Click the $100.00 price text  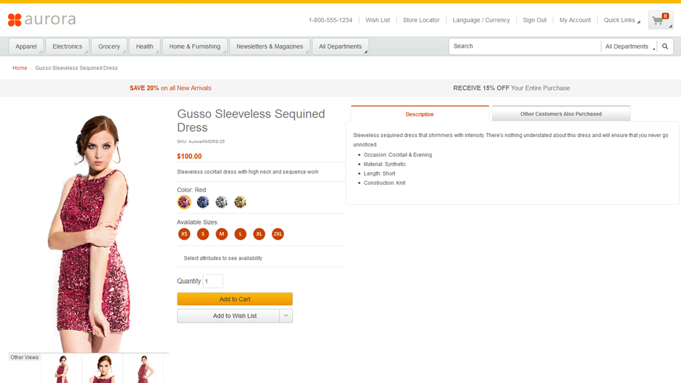[x=190, y=156]
